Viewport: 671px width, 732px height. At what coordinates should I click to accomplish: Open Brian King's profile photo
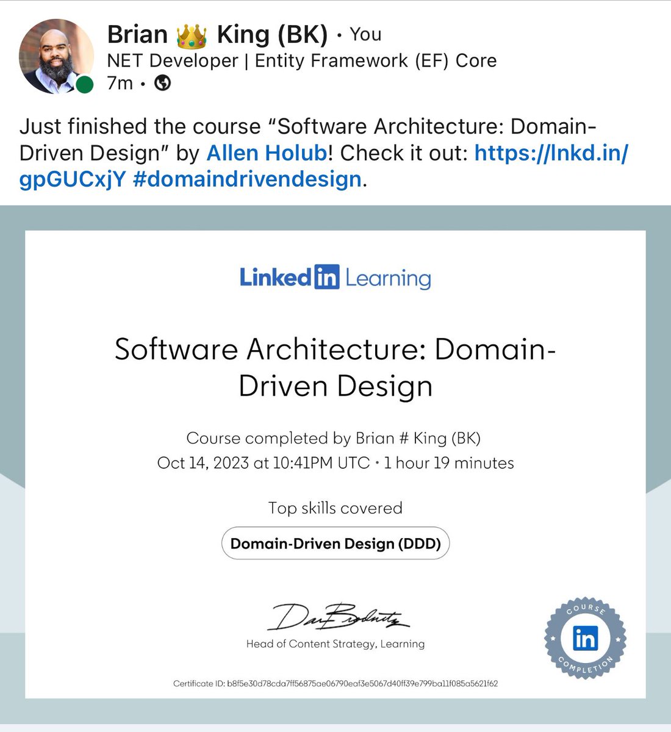(56, 56)
